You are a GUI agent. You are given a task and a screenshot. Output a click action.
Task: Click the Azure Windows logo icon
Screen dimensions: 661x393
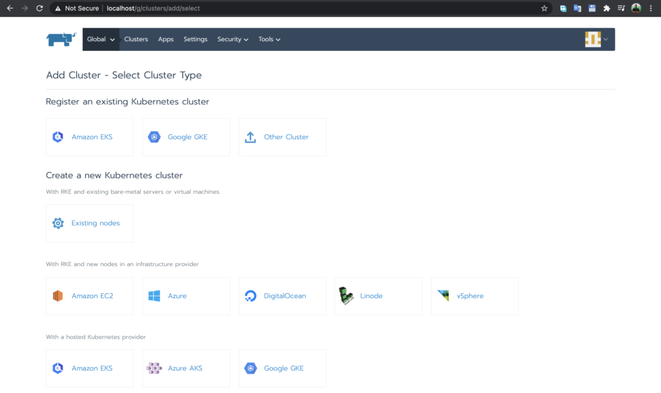point(154,296)
